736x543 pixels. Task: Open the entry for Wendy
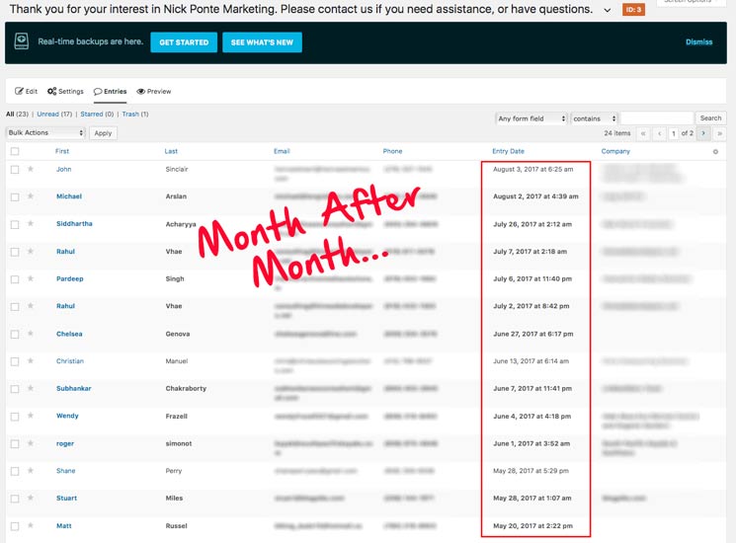pyautogui.click(x=67, y=416)
